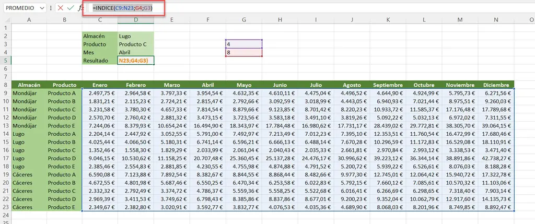Click cell with 10.062,79 € value
The height and width of the screenshot is (224, 535).
tap(424, 199)
